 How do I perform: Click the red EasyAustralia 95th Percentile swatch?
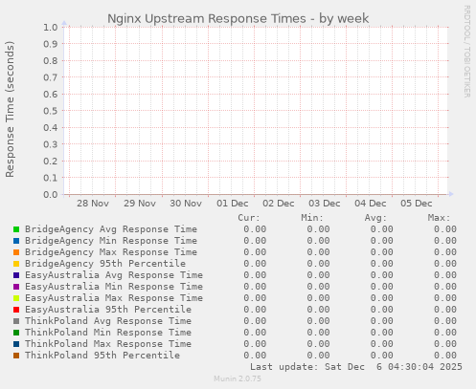[x=16, y=310]
